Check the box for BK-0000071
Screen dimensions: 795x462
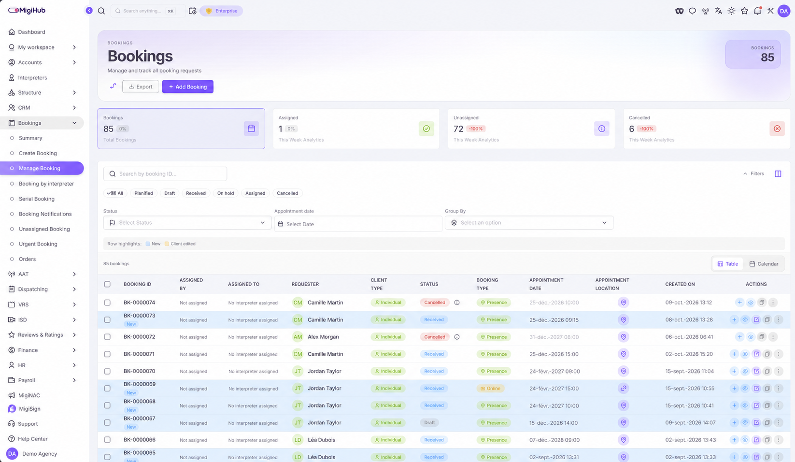pos(107,354)
